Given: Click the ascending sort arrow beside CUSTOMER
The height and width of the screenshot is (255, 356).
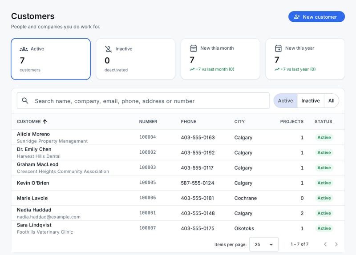Looking at the screenshot, I should click(x=45, y=122).
